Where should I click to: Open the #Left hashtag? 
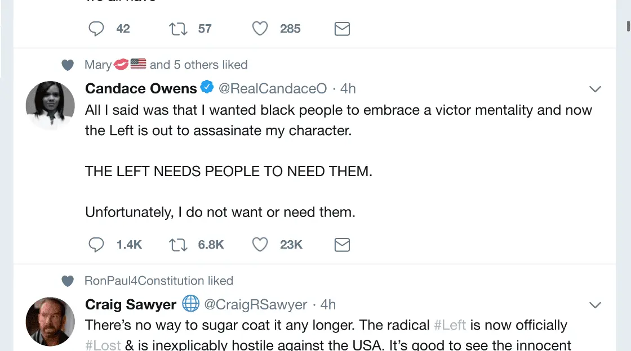pyautogui.click(x=450, y=325)
